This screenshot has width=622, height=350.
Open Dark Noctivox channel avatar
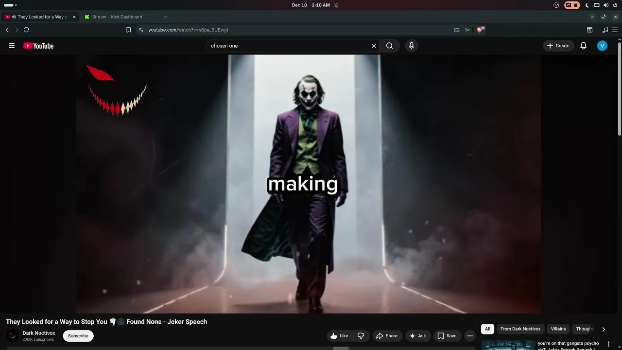click(12, 336)
